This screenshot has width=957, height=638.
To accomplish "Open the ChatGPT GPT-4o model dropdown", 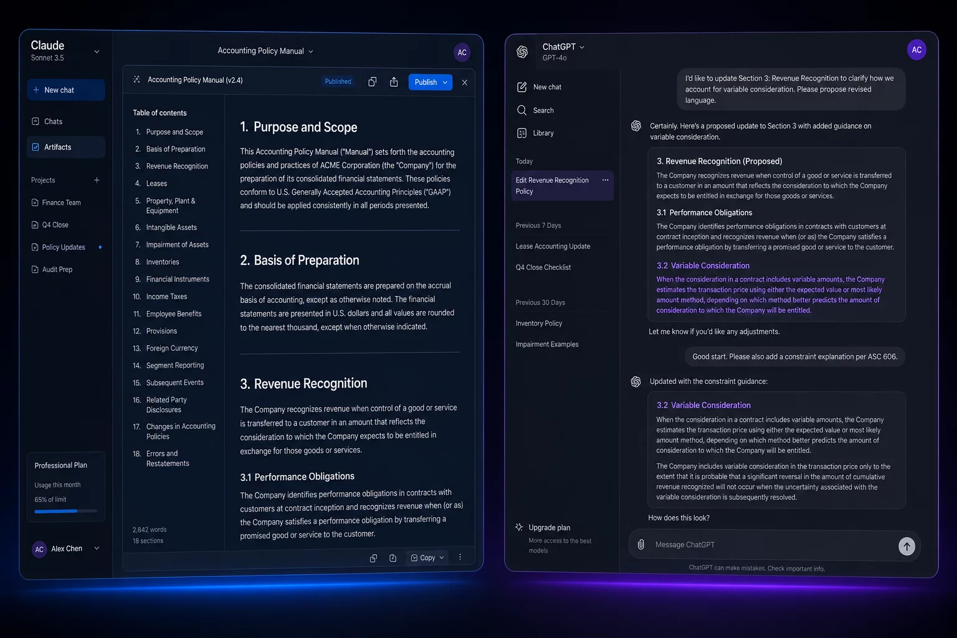I will [x=582, y=47].
